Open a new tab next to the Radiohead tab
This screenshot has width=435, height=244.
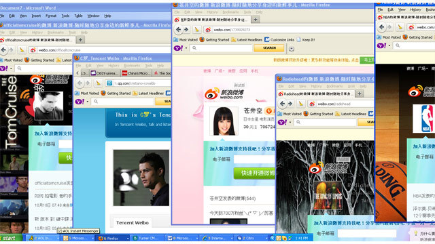(x=360, y=94)
